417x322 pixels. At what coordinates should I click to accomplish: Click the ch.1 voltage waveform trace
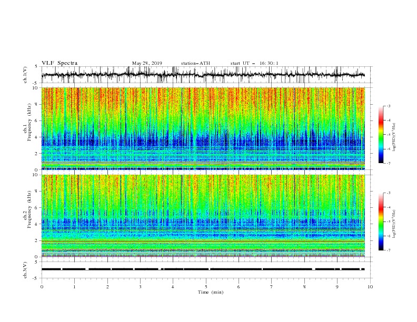[203, 75]
